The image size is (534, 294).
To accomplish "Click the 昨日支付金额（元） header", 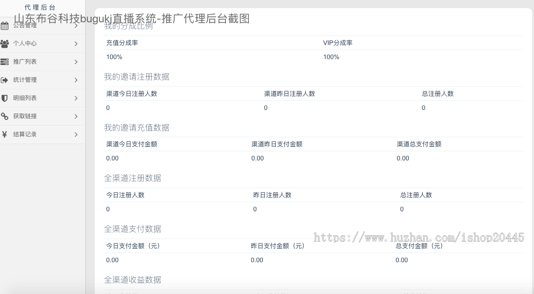I will pos(277,246).
